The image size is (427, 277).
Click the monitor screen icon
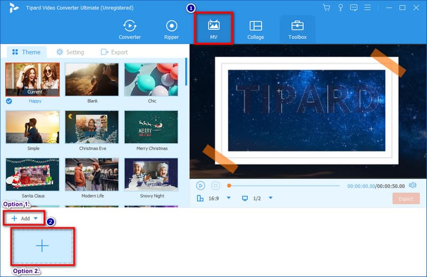[x=245, y=199]
